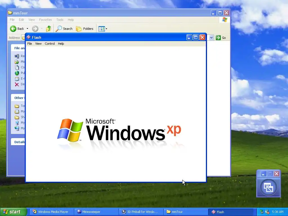Viewport: 288px width, 216px height.
Task: Maximize the mmTour window
Action: point(220,13)
